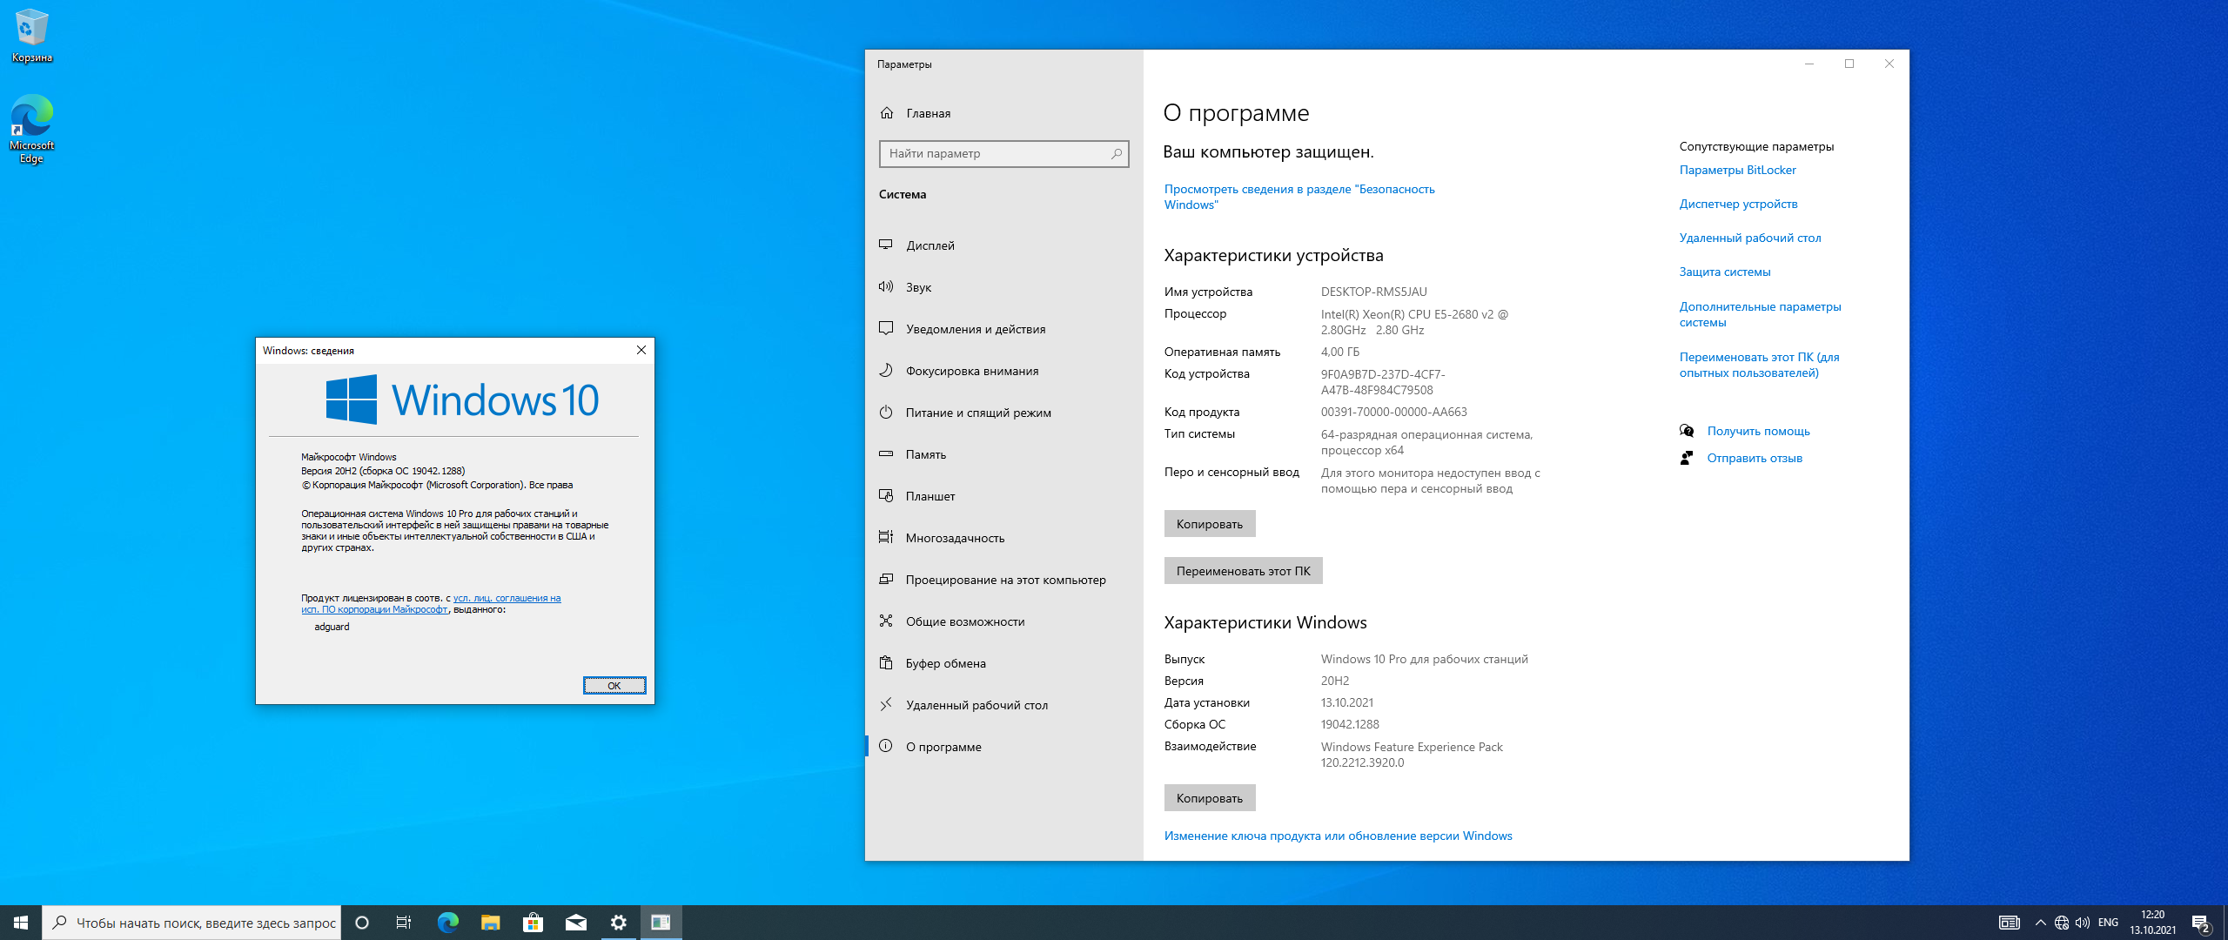Open Дополнительные параметры системы link
The height and width of the screenshot is (940, 2228).
click(1760, 314)
